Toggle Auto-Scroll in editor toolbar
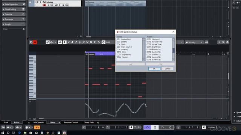The width and height of the screenshot is (241, 135). click(52, 42)
